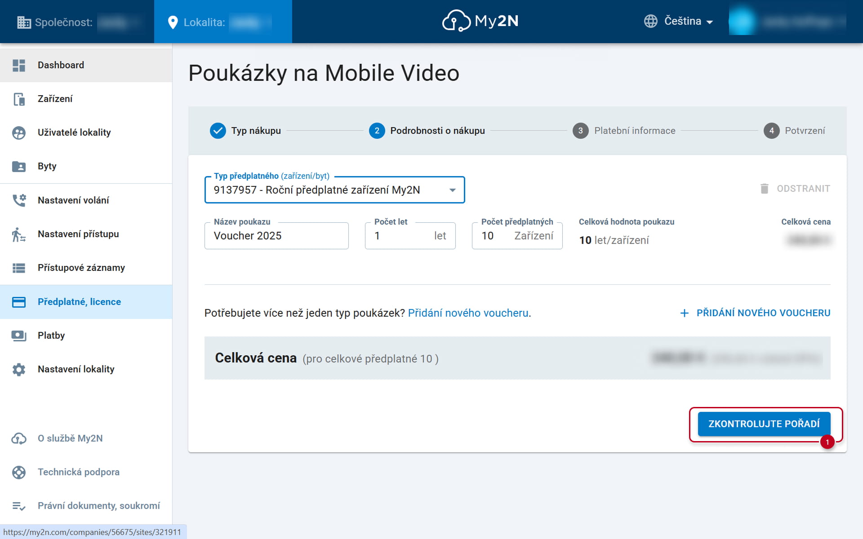Open Uživatelé lokality menu item

coord(86,133)
